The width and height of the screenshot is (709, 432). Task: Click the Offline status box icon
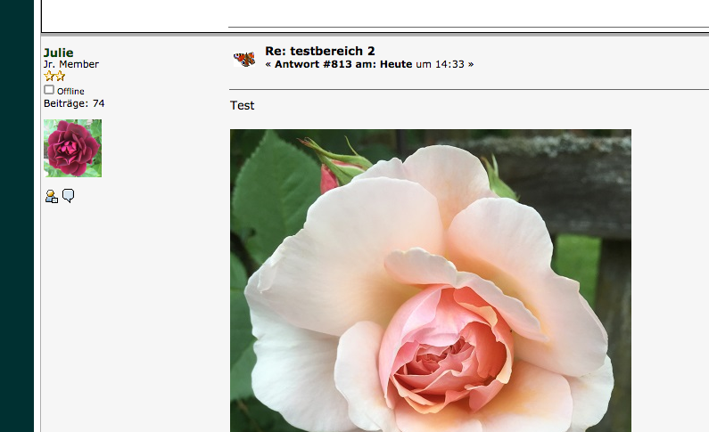(49, 90)
